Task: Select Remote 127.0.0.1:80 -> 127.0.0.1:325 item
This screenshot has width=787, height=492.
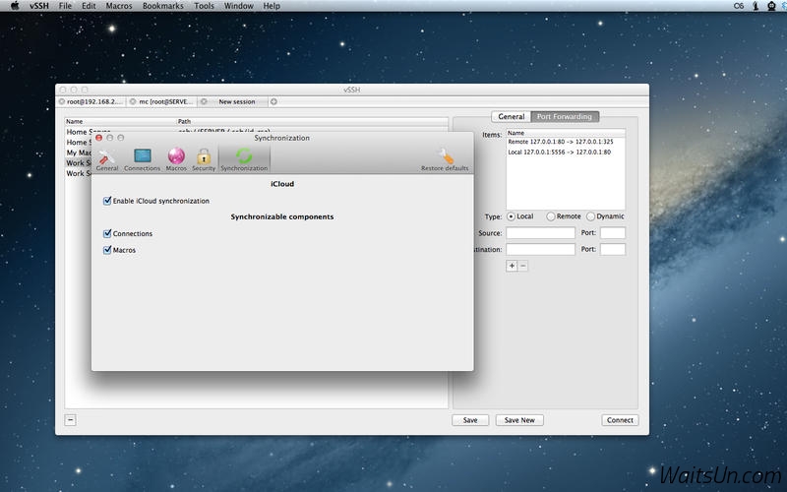Action: click(566, 142)
